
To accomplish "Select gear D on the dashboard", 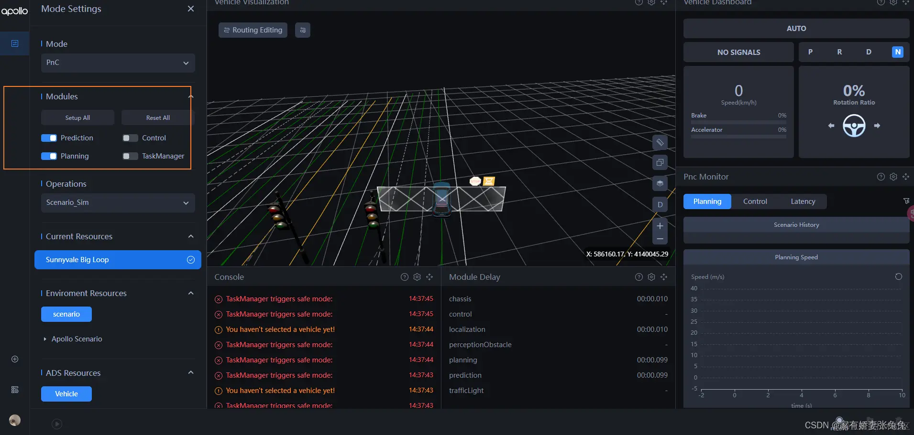I will (x=869, y=52).
